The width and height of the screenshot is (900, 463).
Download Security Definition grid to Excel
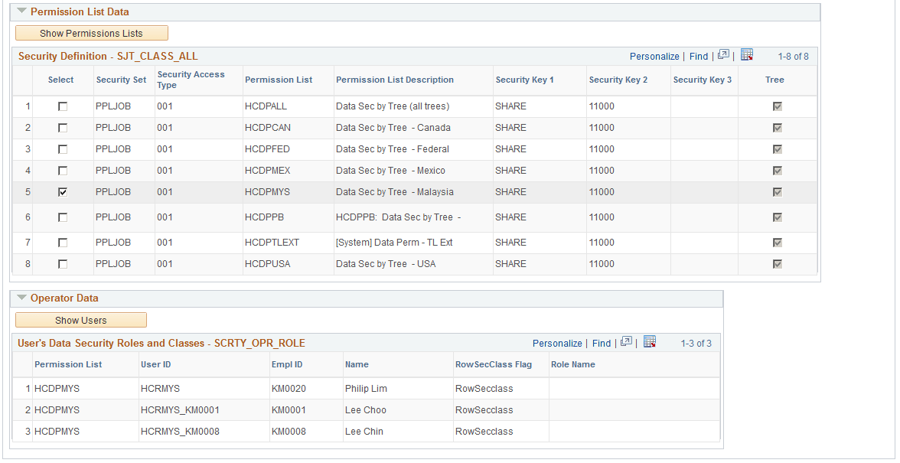(x=746, y=55)
